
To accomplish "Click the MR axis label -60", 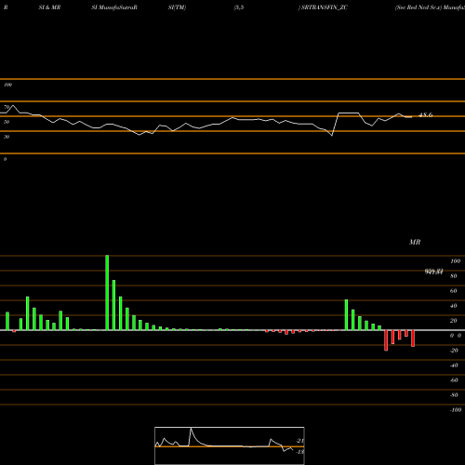I will tap(454, 380).
